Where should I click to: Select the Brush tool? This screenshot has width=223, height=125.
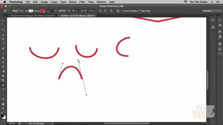point(3,53)
